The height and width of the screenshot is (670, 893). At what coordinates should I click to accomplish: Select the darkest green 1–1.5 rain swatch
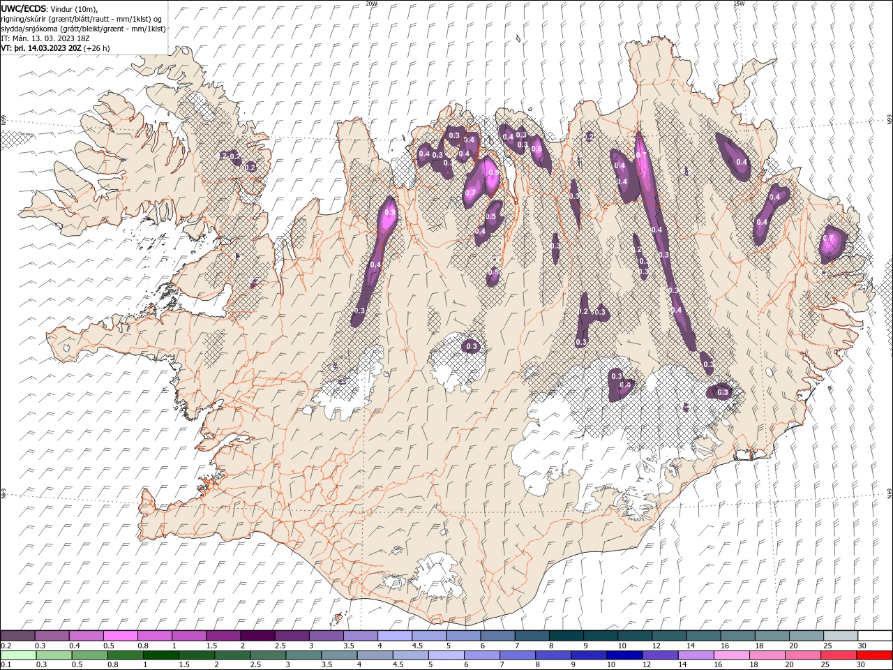[x=161, y=655]
